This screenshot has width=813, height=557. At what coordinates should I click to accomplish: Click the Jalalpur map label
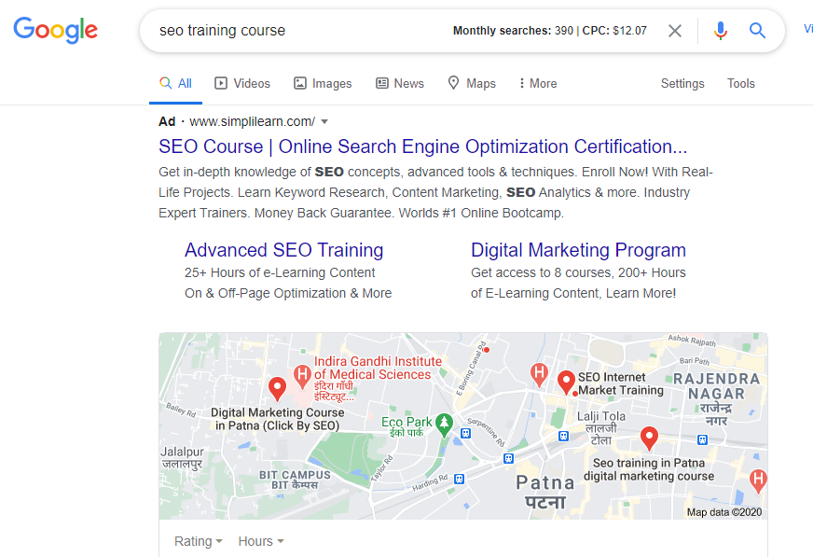[x=182, y=457]
